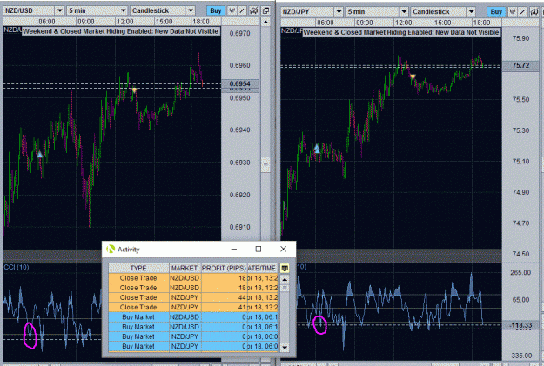
Task: Click the 15:00 time label on the NZD/JPY chart
Action: point(443,23)
